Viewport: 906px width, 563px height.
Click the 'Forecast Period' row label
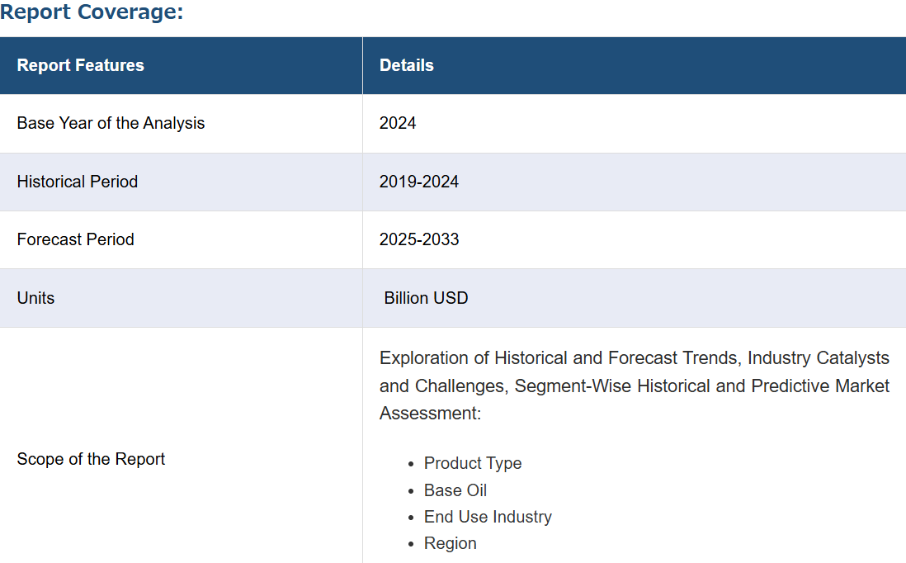pos(75,239)
